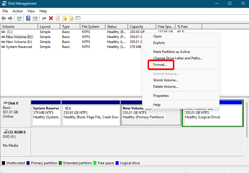The height and width of the screenshot is (173, 249).
Task: Click the folder with green arrow icon
Action: [x=64, y=18]
